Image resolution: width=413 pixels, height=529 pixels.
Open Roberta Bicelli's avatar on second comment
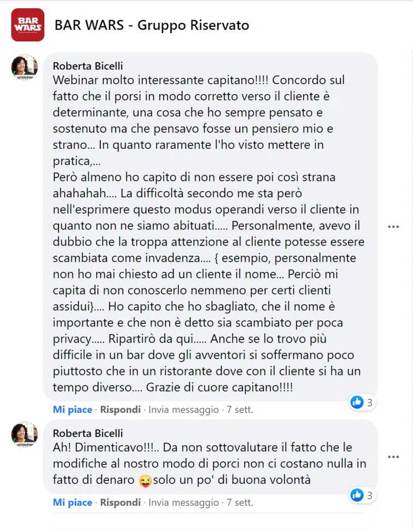24,434
